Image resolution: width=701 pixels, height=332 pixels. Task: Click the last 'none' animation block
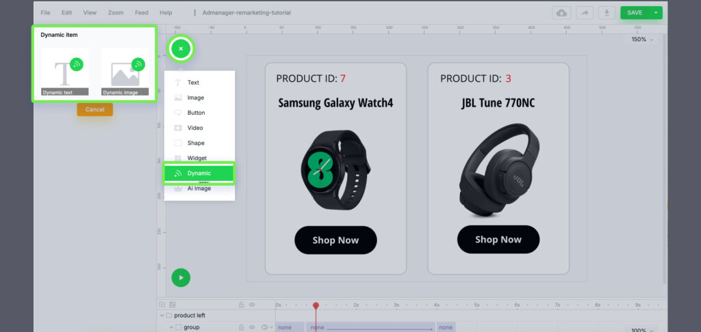[x=446, y=327]
